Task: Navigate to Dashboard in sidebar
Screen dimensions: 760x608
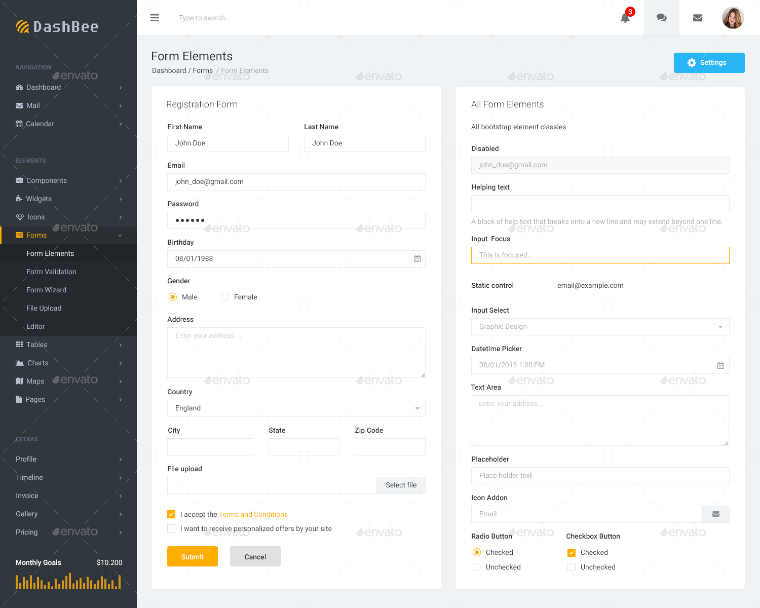Action: 44,87
